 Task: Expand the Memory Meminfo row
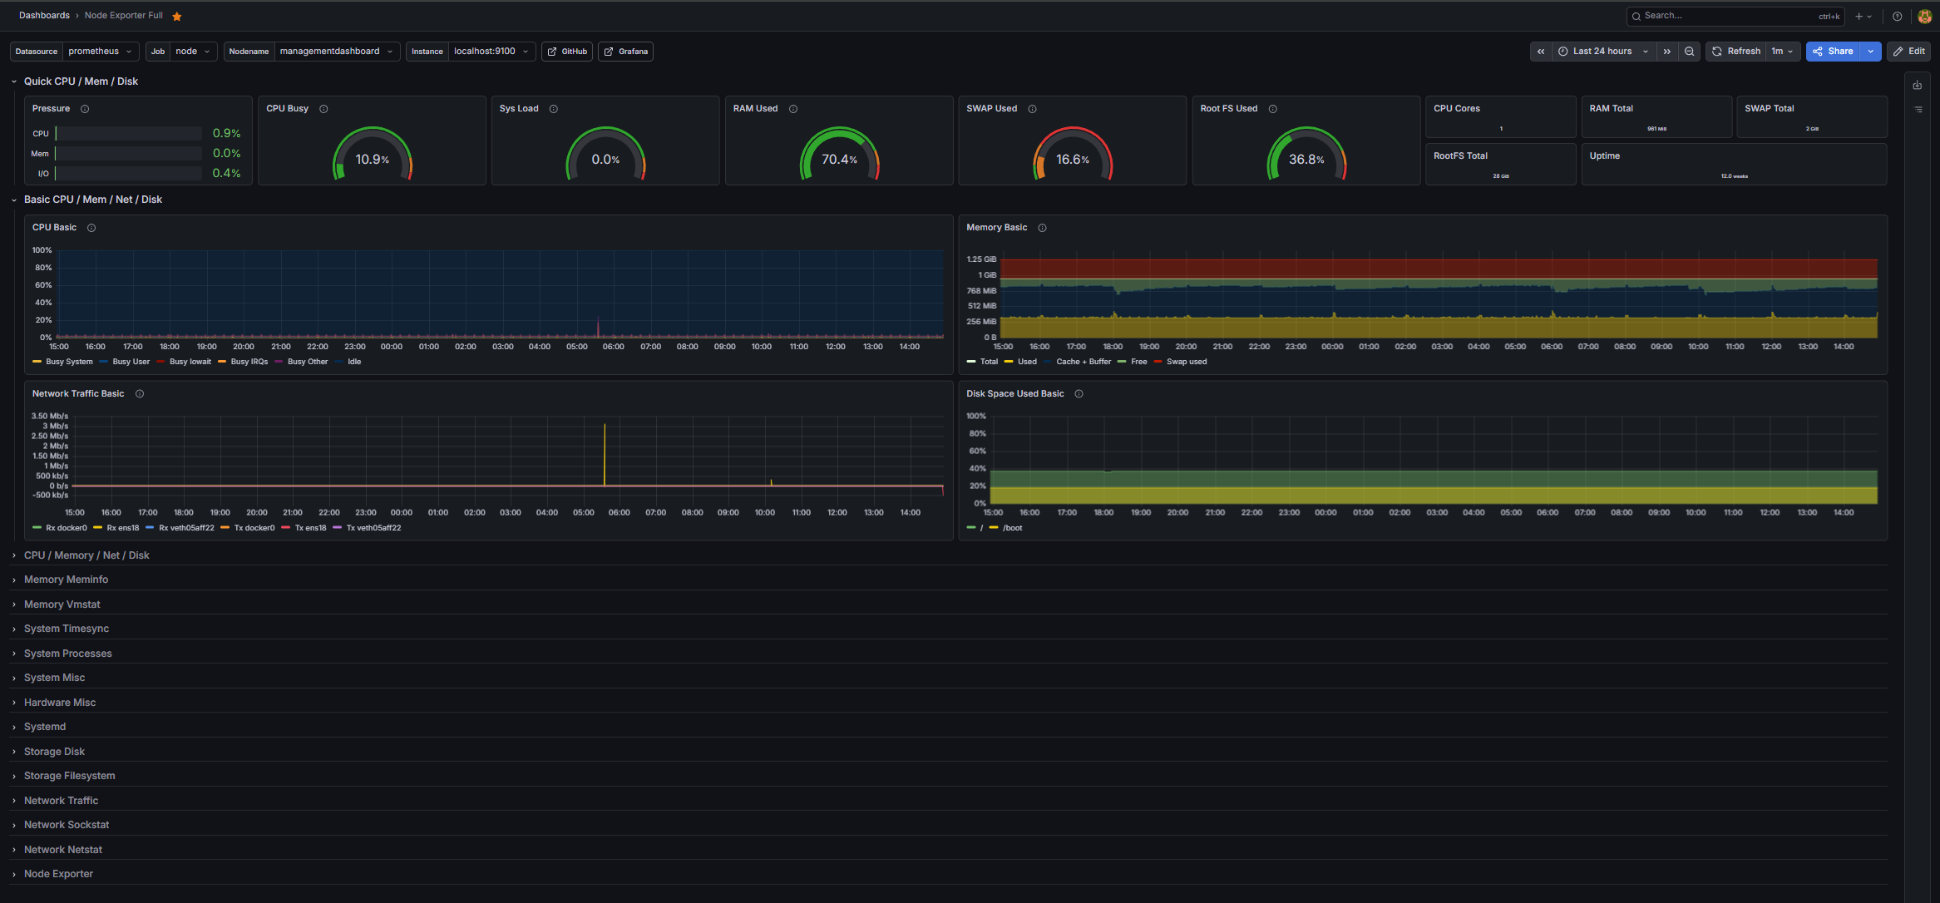click(66, 580)
